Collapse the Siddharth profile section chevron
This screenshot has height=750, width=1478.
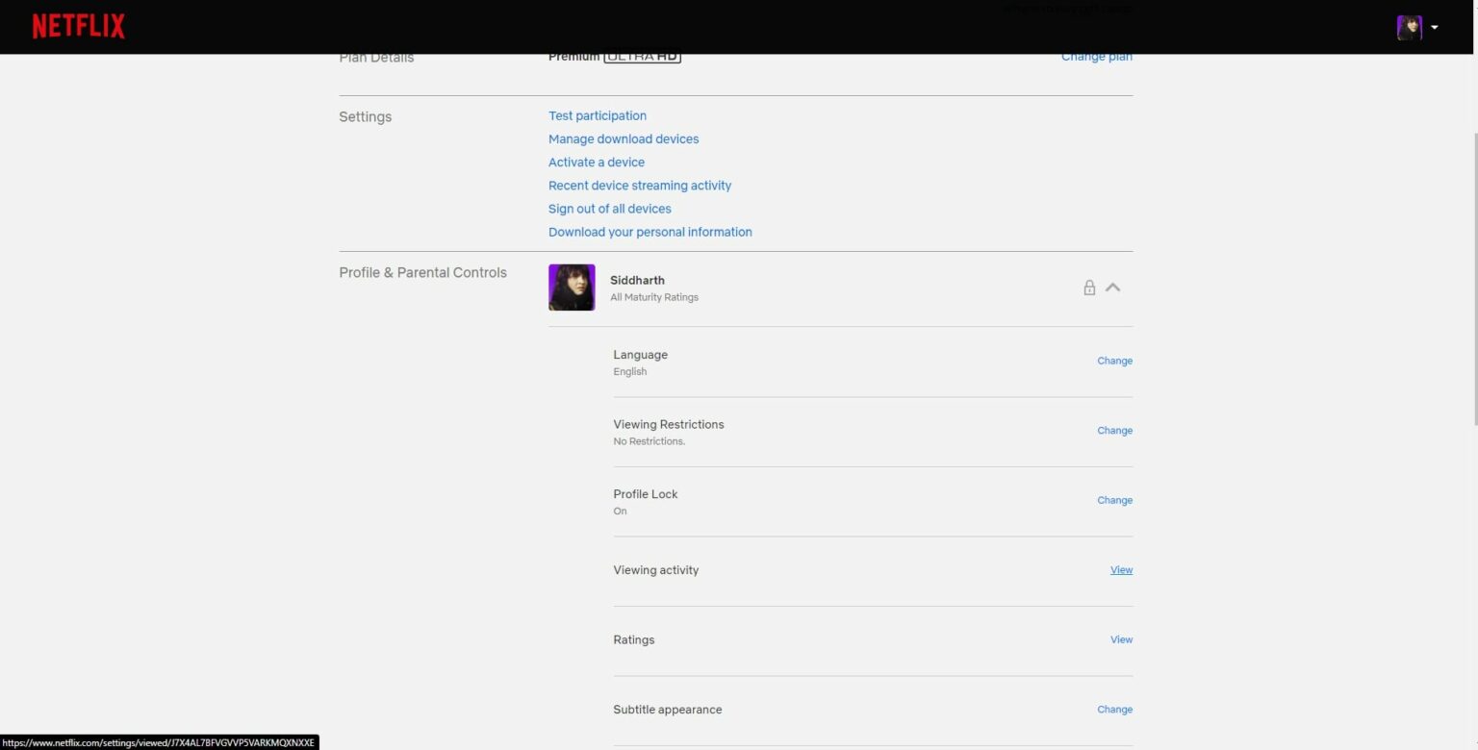click(x=1113, y=287)
